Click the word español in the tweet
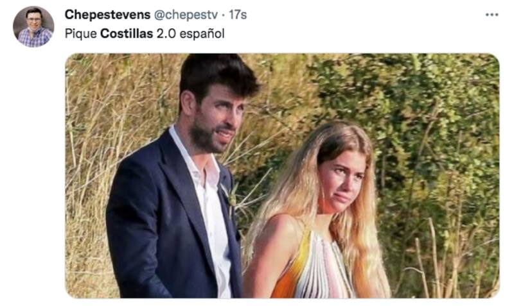The image size is (514, 306). coord(202,34)
